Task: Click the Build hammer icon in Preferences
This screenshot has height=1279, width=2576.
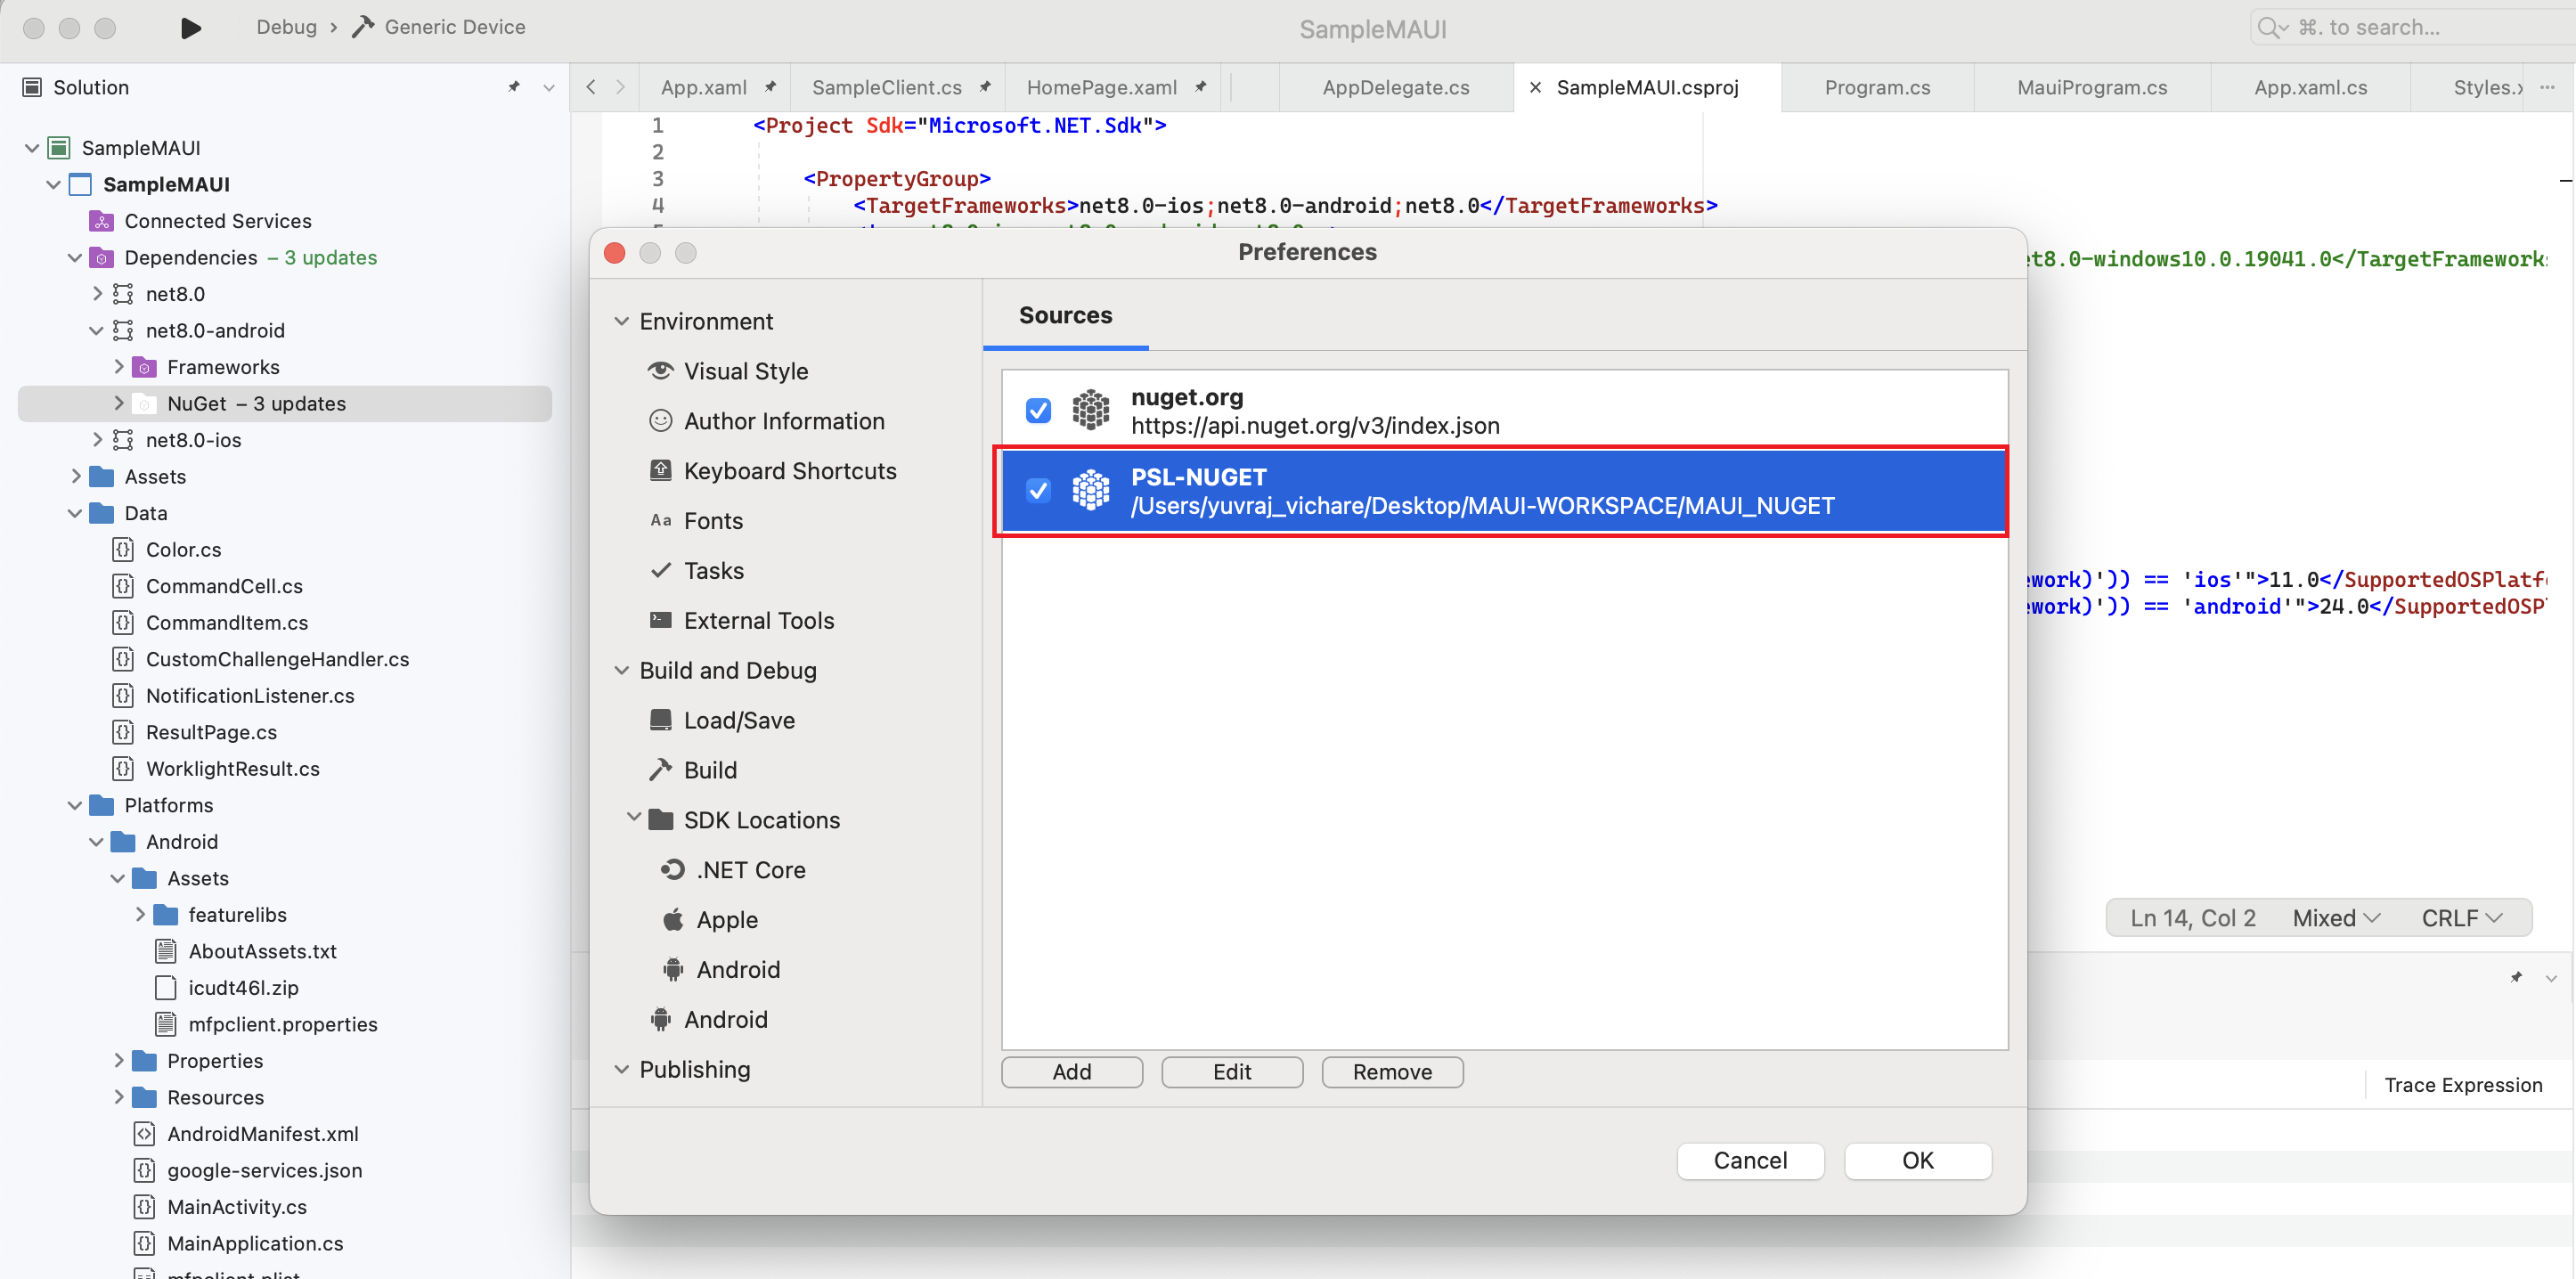Action: click(660, 770)
